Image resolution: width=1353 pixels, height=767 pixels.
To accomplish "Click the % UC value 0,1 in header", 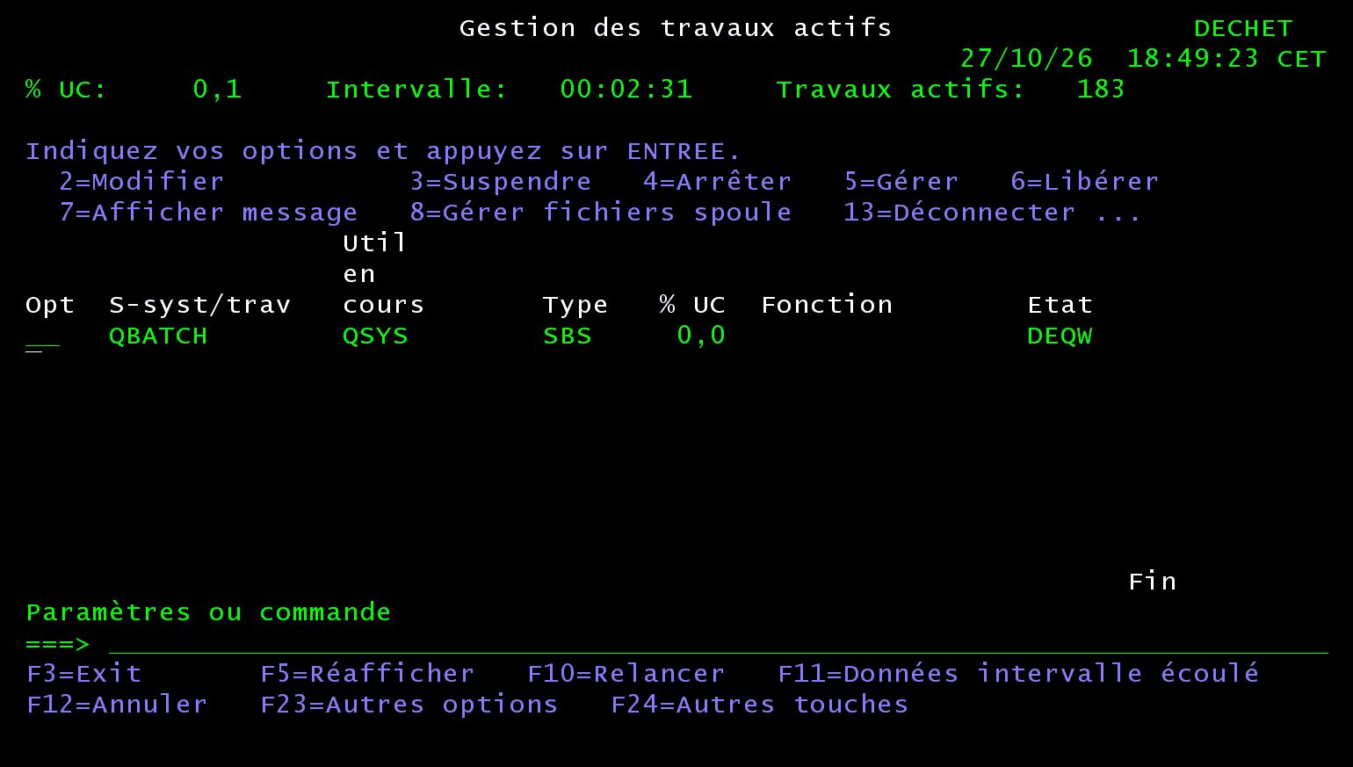I will pos(217,90).
